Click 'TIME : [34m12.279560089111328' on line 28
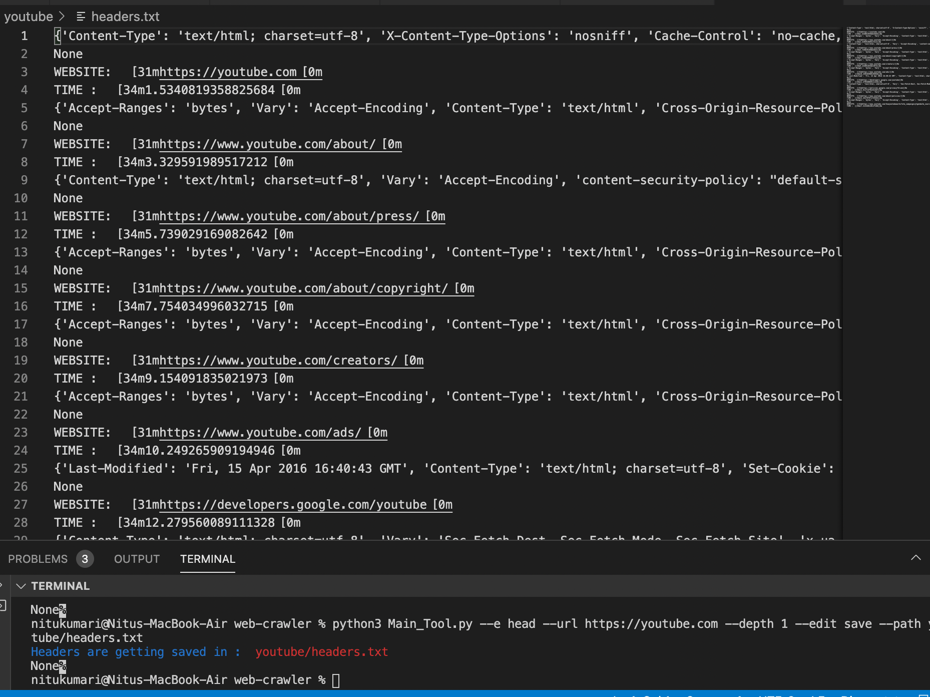 pos(177,523)
